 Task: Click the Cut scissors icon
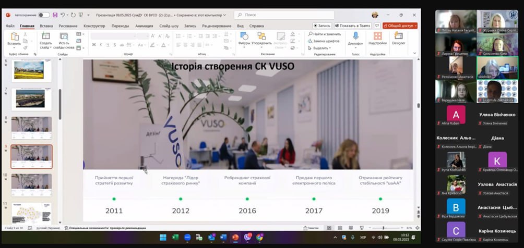(25, 34)
